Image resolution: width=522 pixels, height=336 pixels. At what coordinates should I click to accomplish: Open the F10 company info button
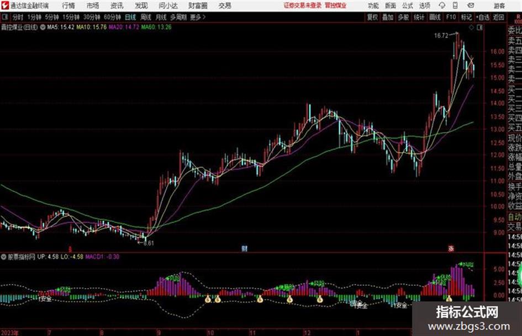coord(451,17)
